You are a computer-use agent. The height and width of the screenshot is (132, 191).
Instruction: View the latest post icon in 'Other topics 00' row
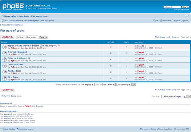[146, 65]
